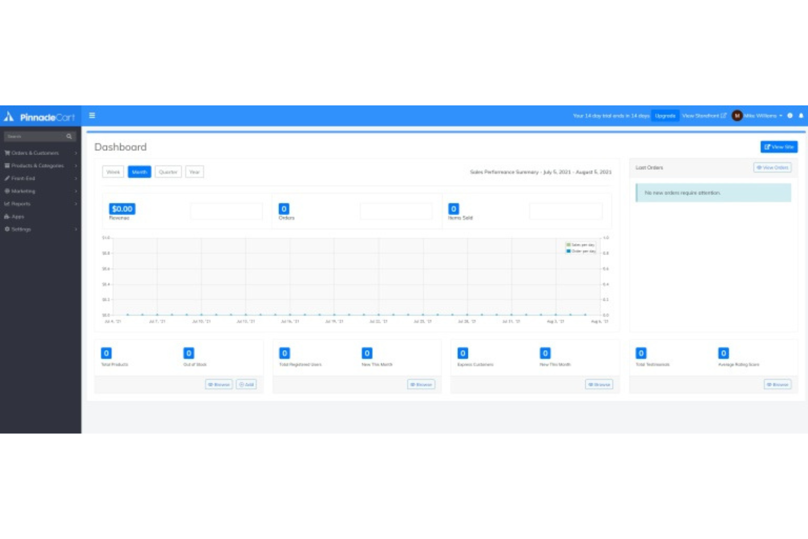Select the Reports chart icon

7,203
